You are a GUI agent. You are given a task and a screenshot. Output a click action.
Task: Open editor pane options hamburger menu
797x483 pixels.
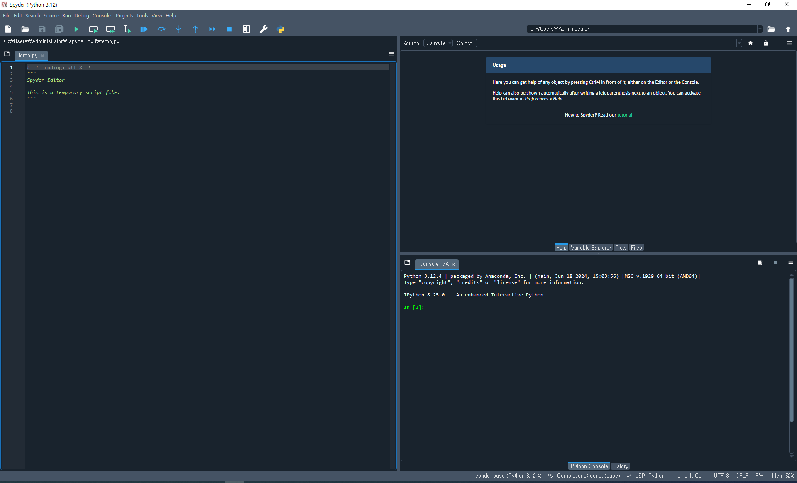pyautogui.click(x=391, y=54)
